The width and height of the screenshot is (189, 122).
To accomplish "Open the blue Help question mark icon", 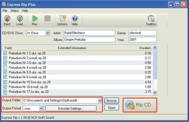I will (x=75, y=19).
